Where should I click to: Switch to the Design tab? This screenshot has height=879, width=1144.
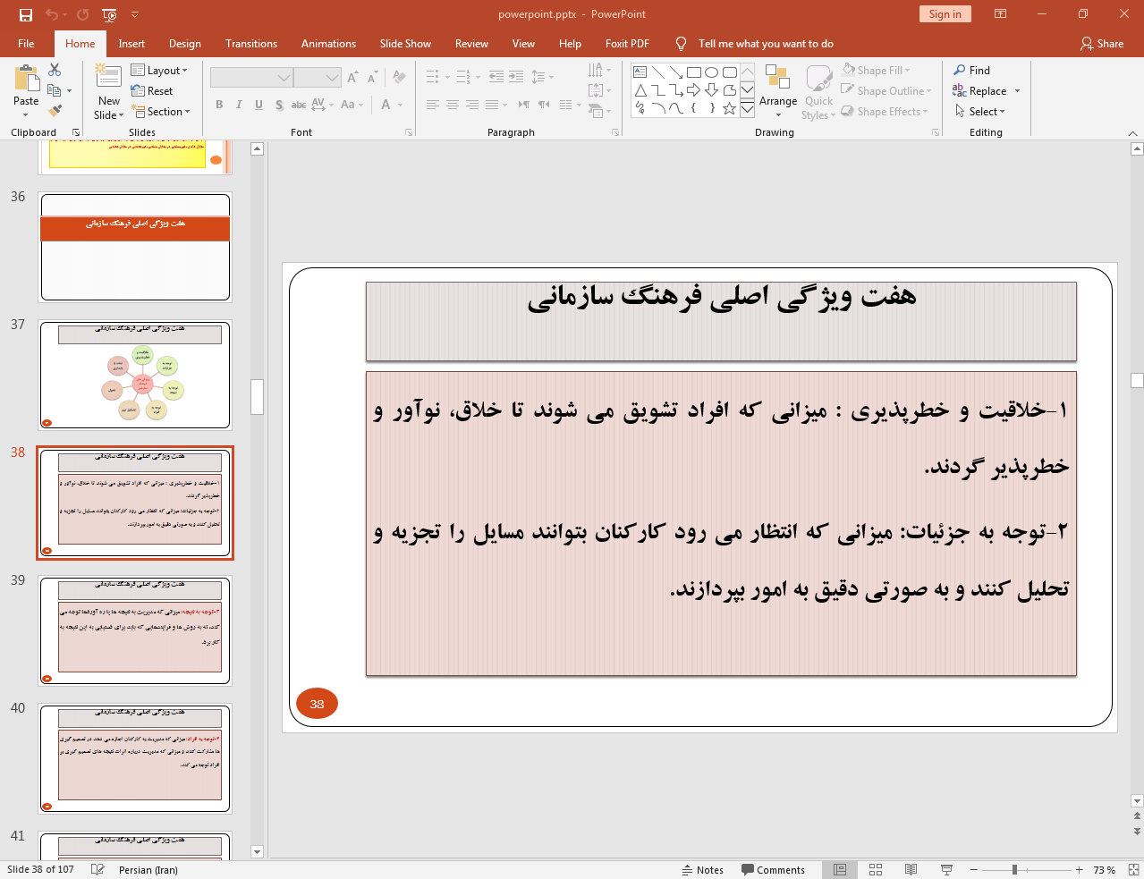[x=185, y=43]
